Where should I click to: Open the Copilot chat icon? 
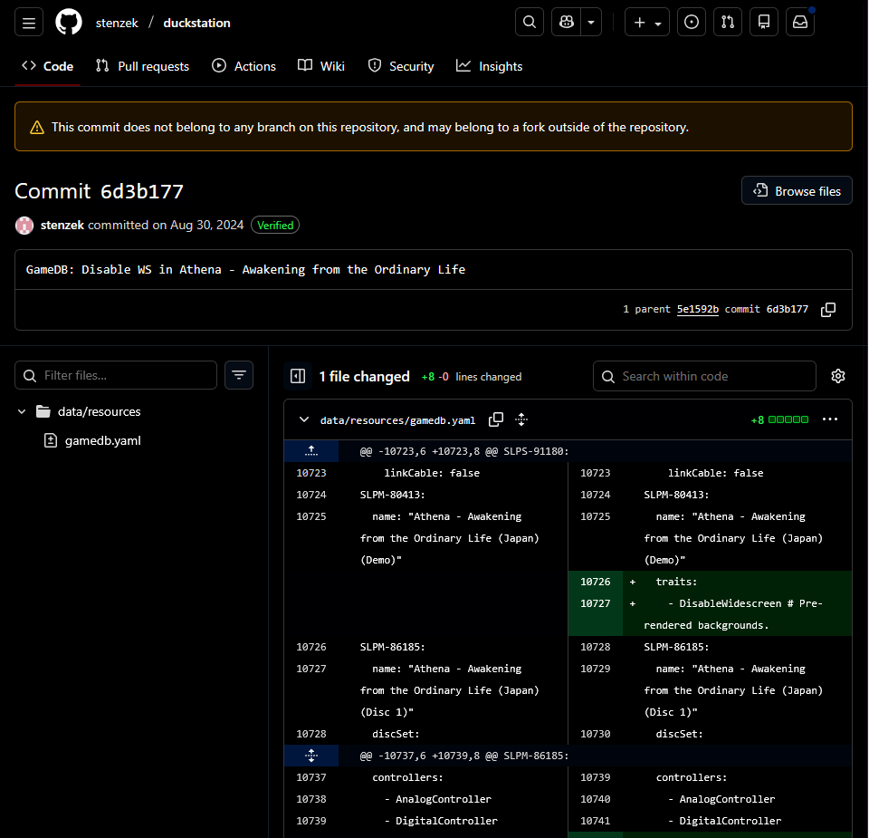(x=567, y=23)
